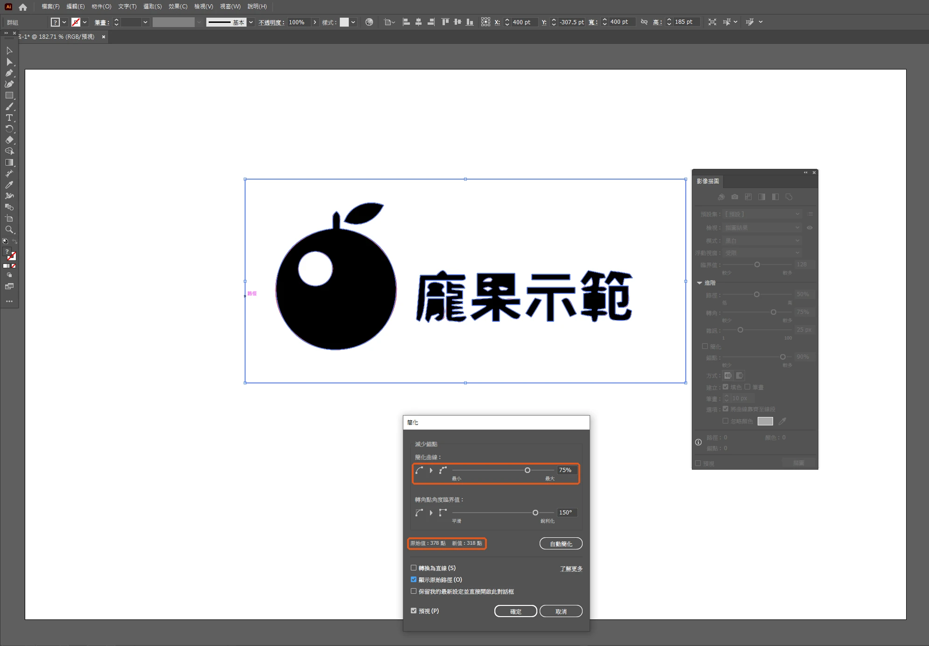Click the X position 400 pt field

[525, 22]
